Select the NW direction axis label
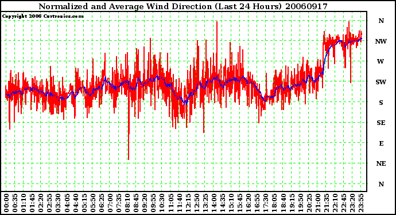This screenshot has width=396, height=215. click(x=381, y=41)
